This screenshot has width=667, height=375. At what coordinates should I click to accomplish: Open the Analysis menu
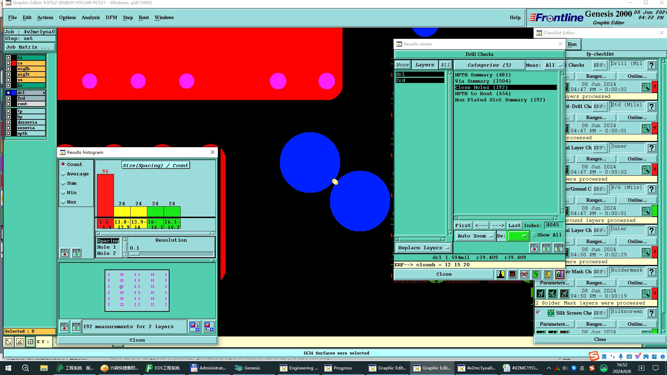(90, 17)
